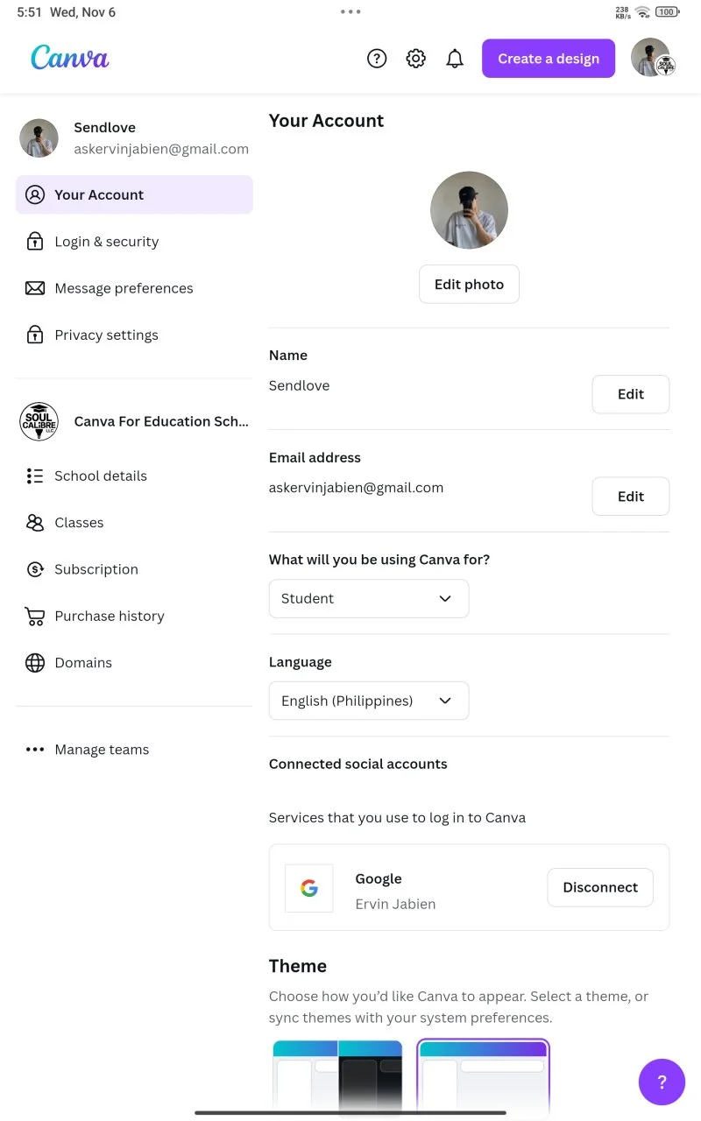Open the English (Philippines) language dropdown
Image resolution: width=701 pixels, height=1121 pixels.
pyautogui.click(x=369, y=701)
